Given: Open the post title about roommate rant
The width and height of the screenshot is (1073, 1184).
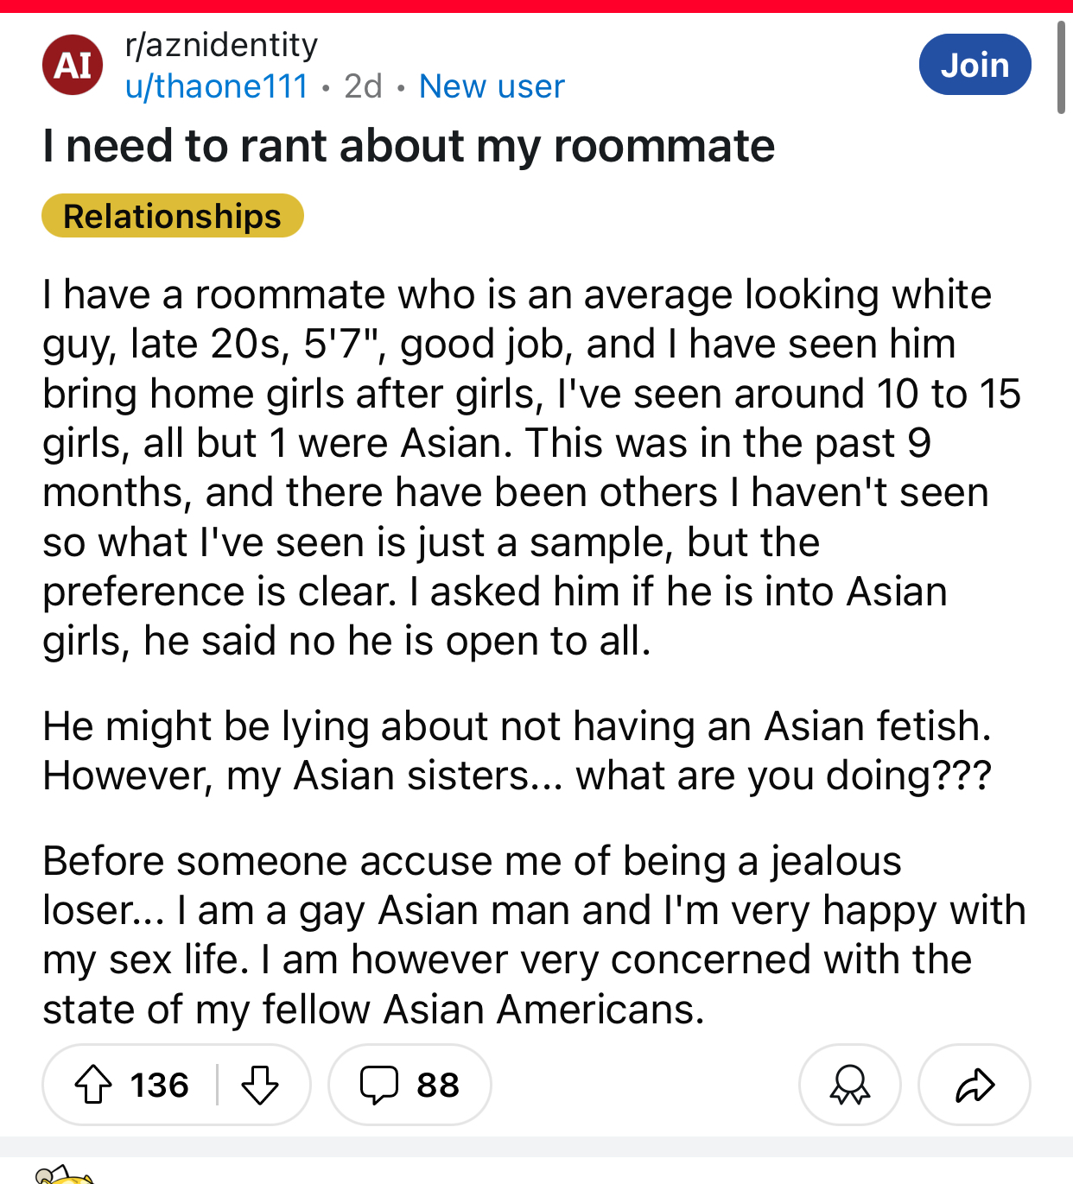Looking at the screenshot, I should point(409,145).
